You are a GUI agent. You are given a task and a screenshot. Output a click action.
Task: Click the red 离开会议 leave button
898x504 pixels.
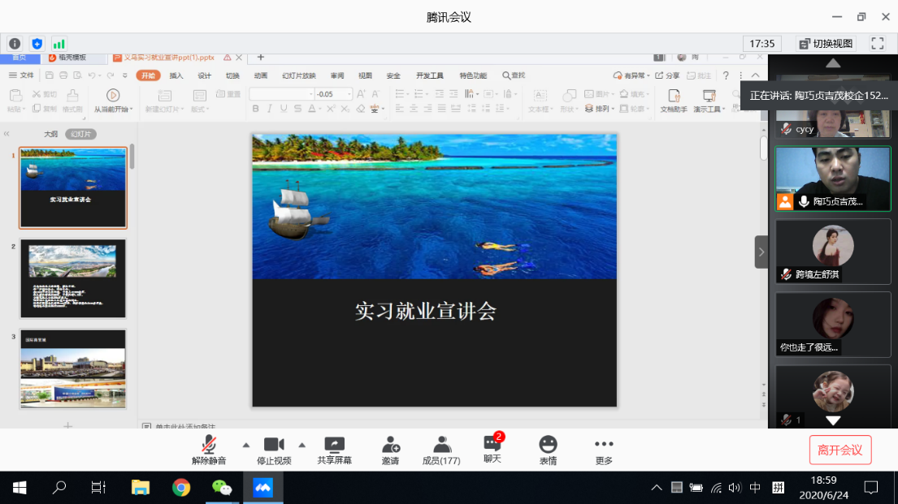click(839, 450)
